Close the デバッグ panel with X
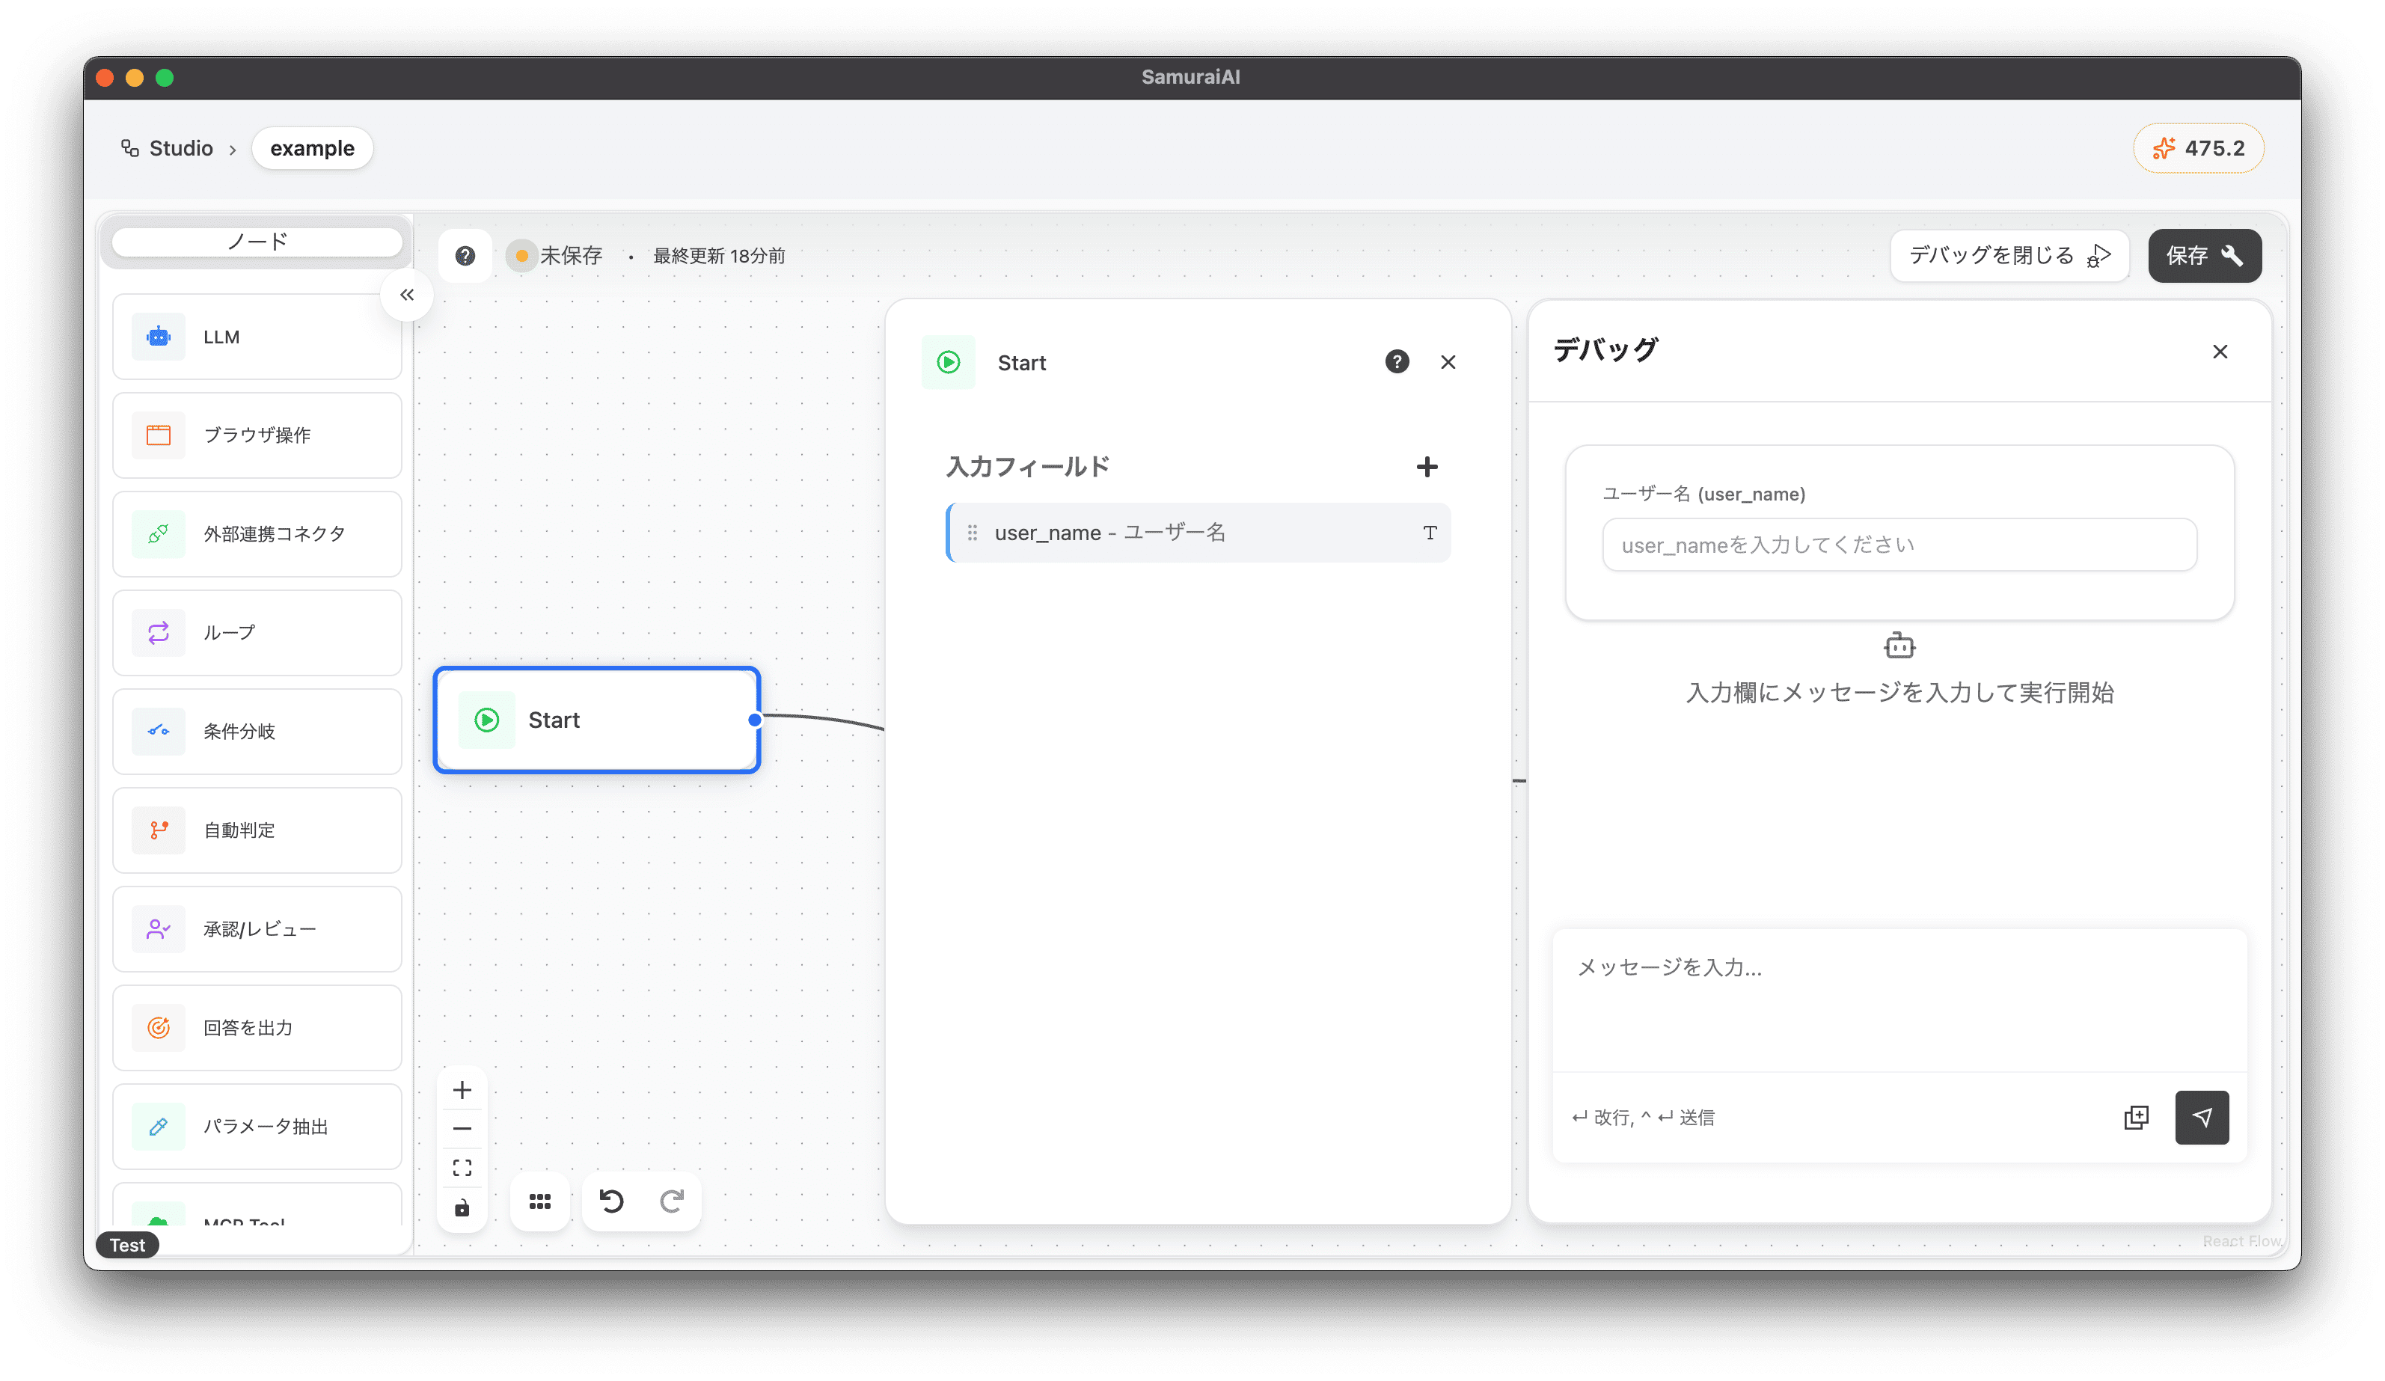The width and height of the screenshot is (2385, 1381). [x=2220, y=352]
